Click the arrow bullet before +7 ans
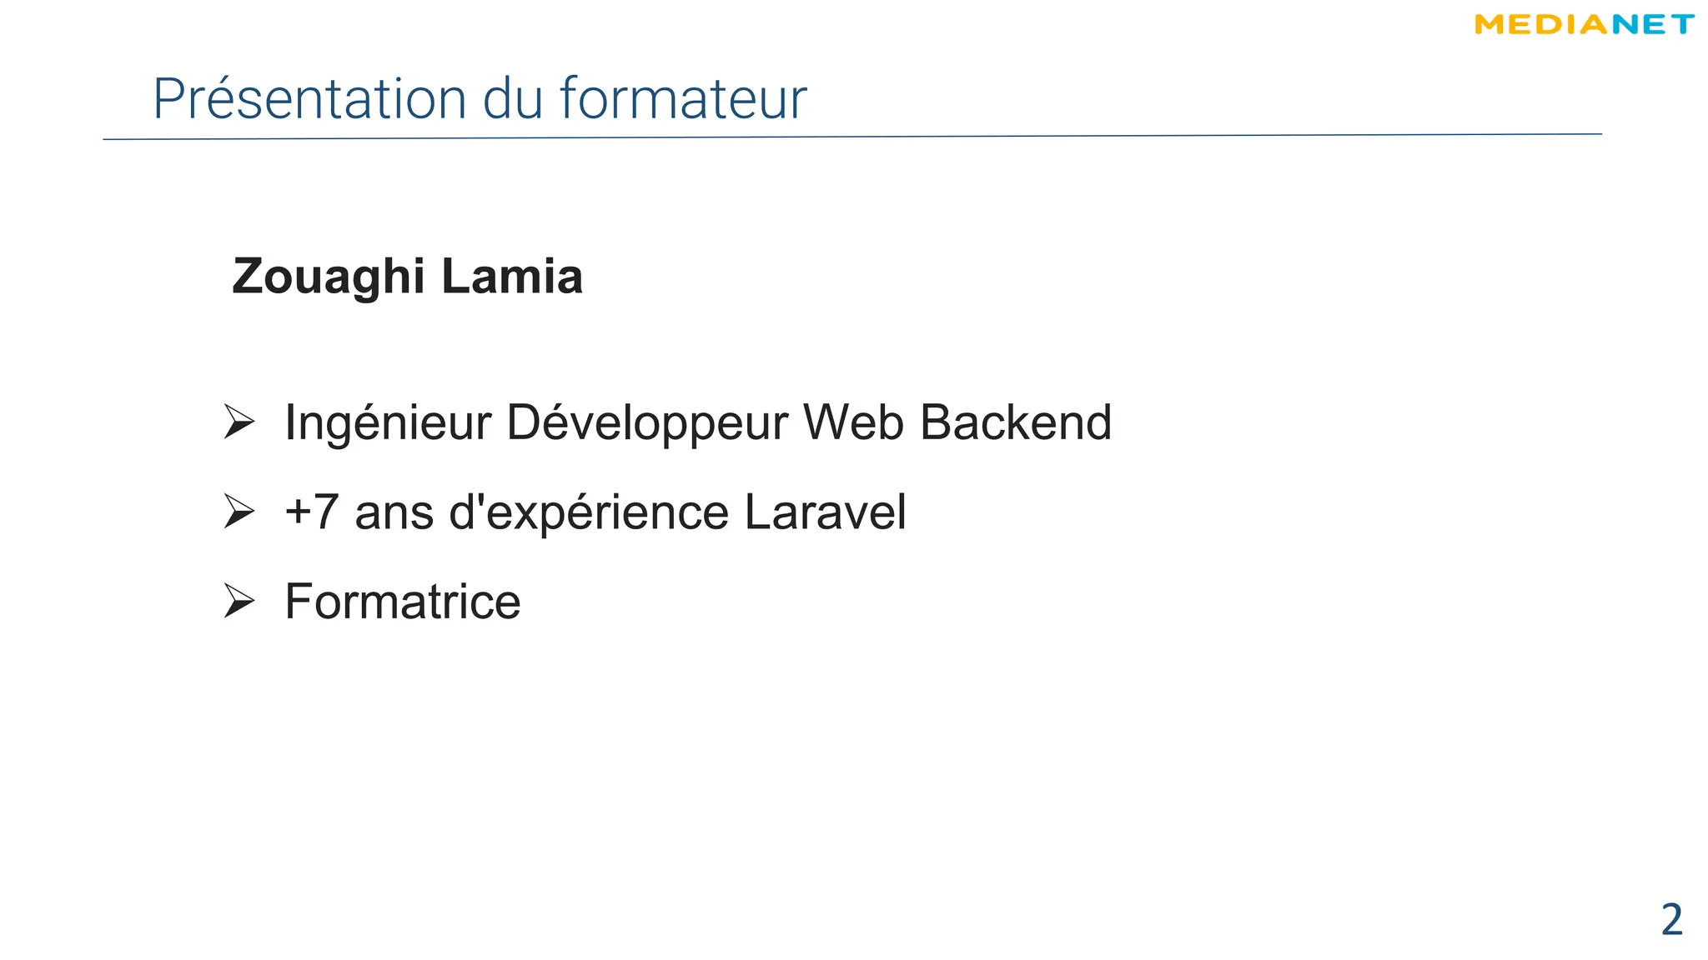The height and width of the screenshot is (960, 1708). coord(239,511)
